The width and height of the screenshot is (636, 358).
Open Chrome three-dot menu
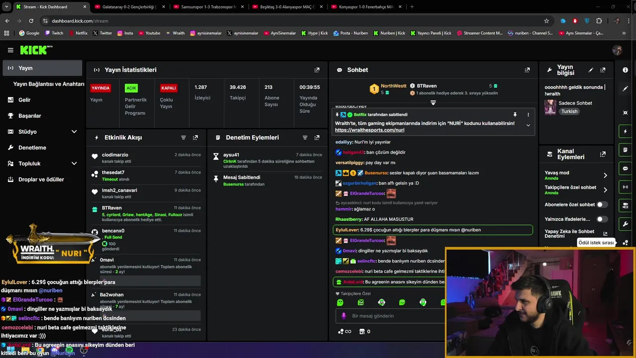628,21
